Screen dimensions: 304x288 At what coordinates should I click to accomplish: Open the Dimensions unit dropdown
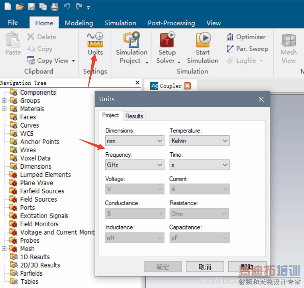tap(135, 141)
